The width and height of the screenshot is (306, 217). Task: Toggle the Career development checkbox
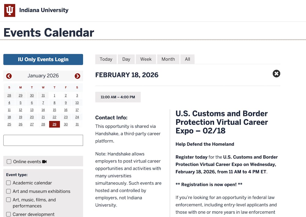[x=9, y=214]
